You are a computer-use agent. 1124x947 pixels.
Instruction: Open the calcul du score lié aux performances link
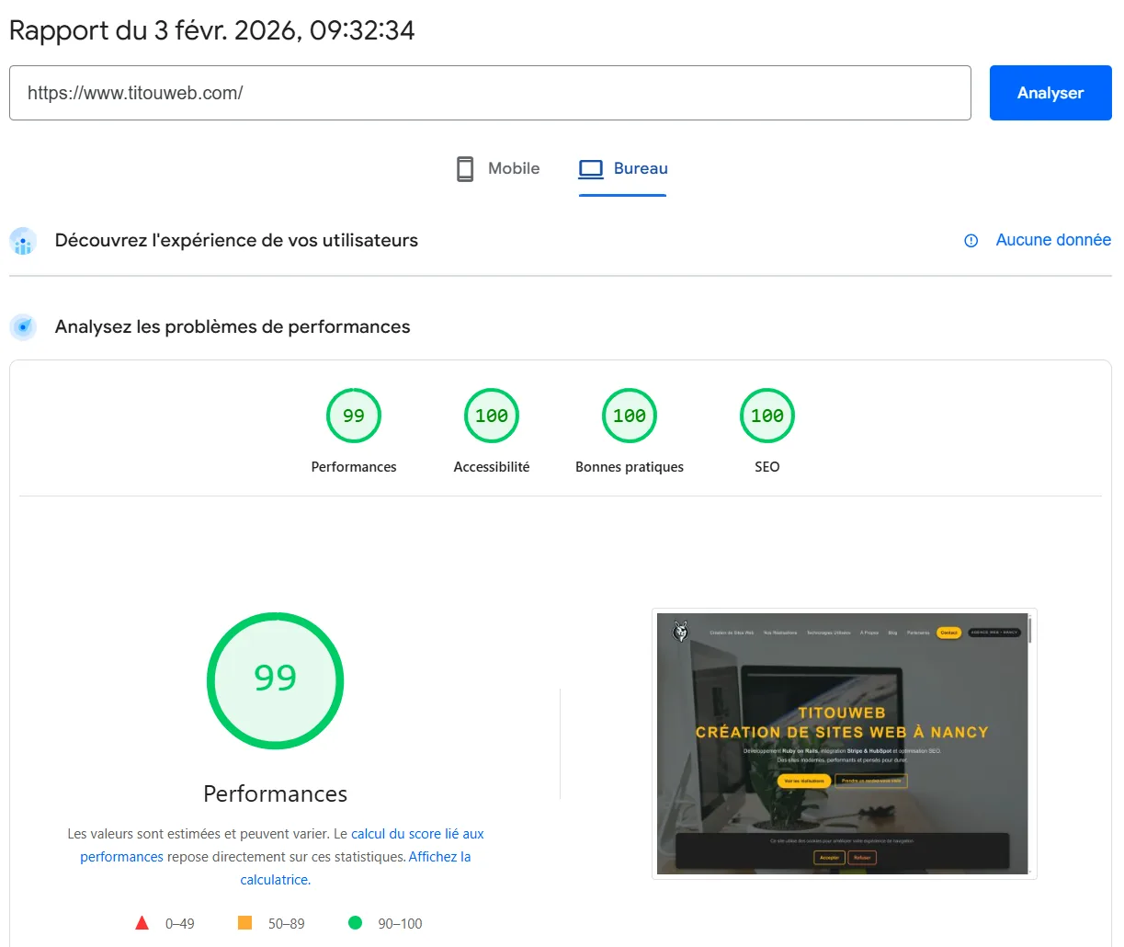(418, 833)
